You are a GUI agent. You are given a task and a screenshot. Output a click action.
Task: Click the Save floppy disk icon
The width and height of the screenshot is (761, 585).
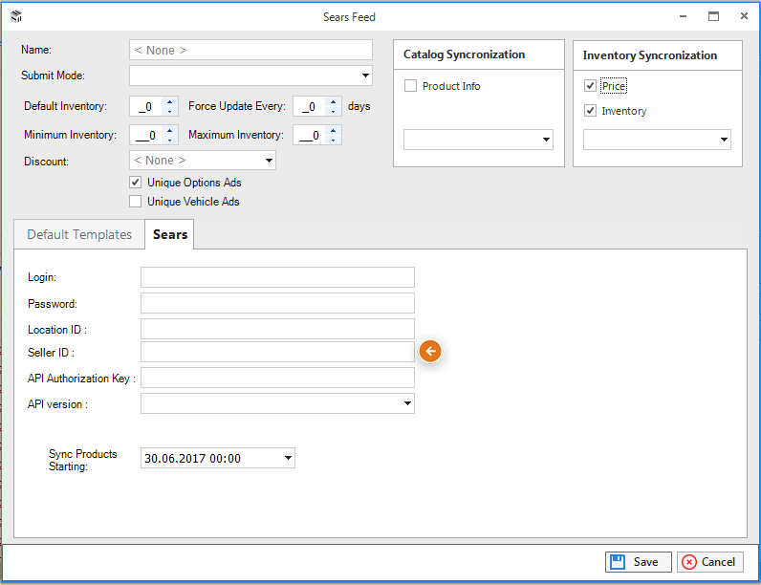pyautogui.click(x=618, y=562)
